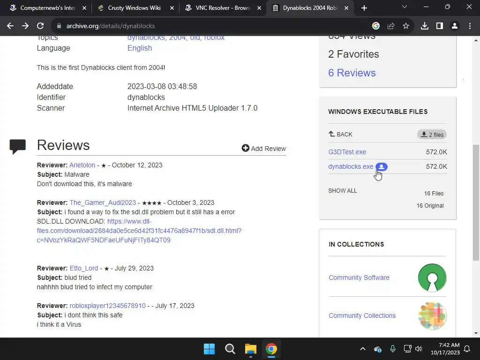Click the 16 Files count text
The image size is (480, 360).
(x=434, y=194)
